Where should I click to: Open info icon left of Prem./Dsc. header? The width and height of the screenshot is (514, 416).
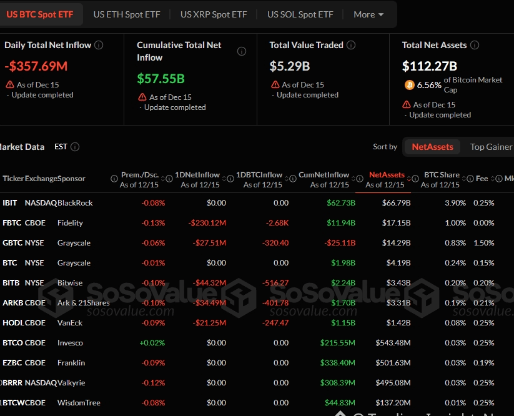[114, 179]
